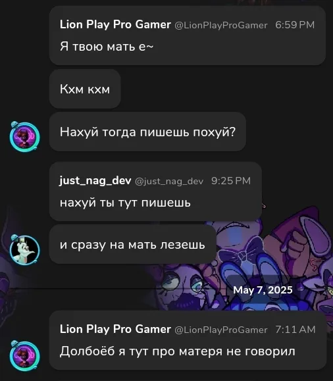The image size is (333, 381).
Task: Open the Lion avatar beside the 7:11 AM message
Action: pyautogui.click(x=24, y=356)
